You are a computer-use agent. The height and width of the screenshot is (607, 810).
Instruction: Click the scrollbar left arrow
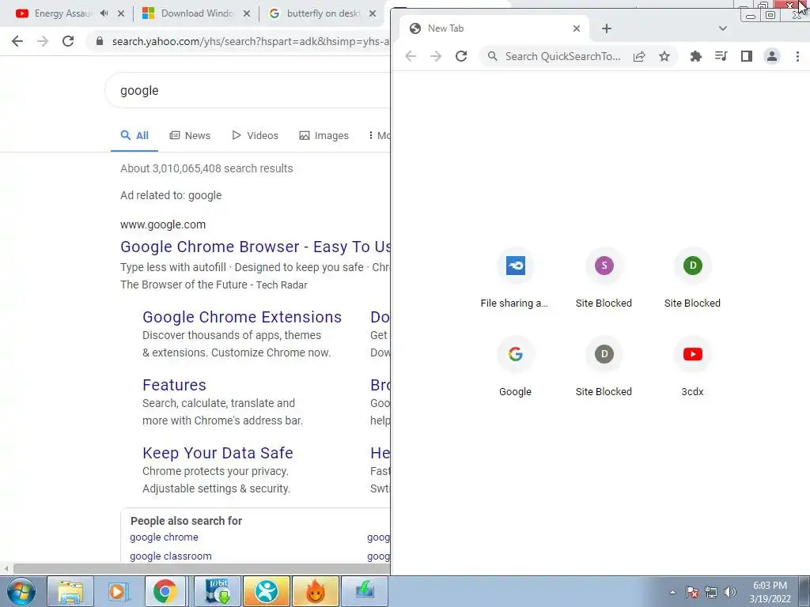point(6,568)
